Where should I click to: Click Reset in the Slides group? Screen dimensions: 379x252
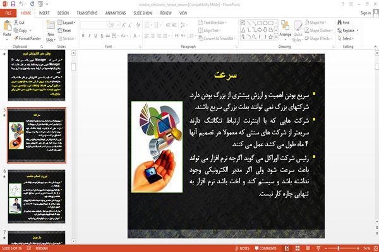64,31
